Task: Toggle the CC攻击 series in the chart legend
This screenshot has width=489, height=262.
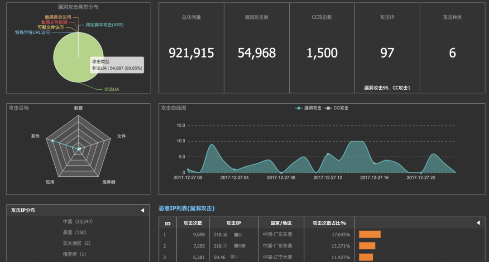Action: point(336,108)
